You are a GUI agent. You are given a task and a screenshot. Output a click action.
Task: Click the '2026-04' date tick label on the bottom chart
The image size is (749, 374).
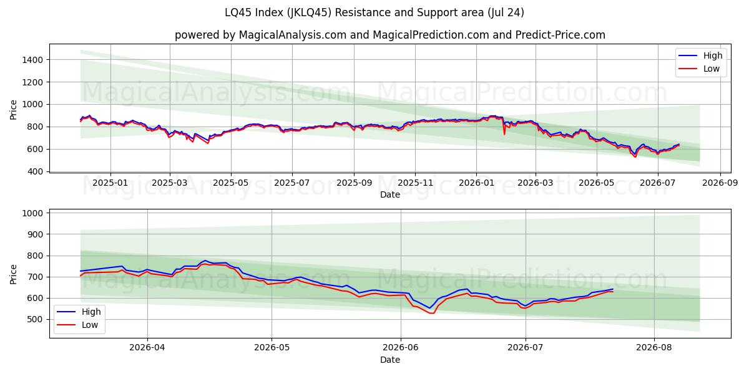pos(147,349)
